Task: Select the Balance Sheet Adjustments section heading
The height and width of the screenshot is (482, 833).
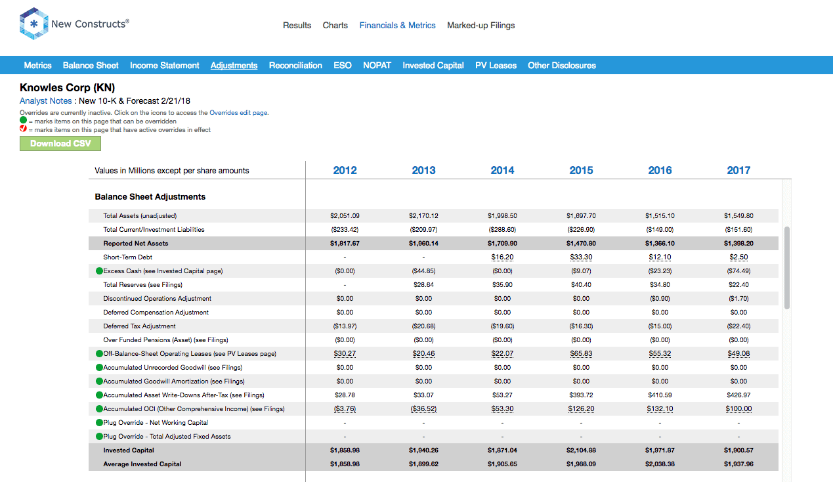Action: pyautogui.click(x=150, y=197)
